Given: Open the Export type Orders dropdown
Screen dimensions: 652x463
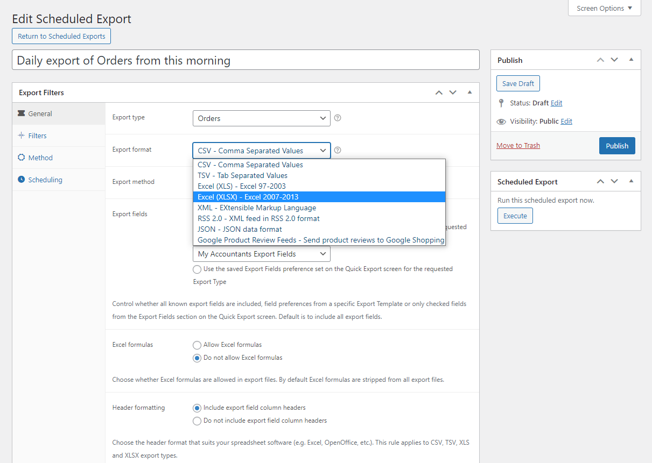Looking at the screenshot, I should tap(261, 118).
